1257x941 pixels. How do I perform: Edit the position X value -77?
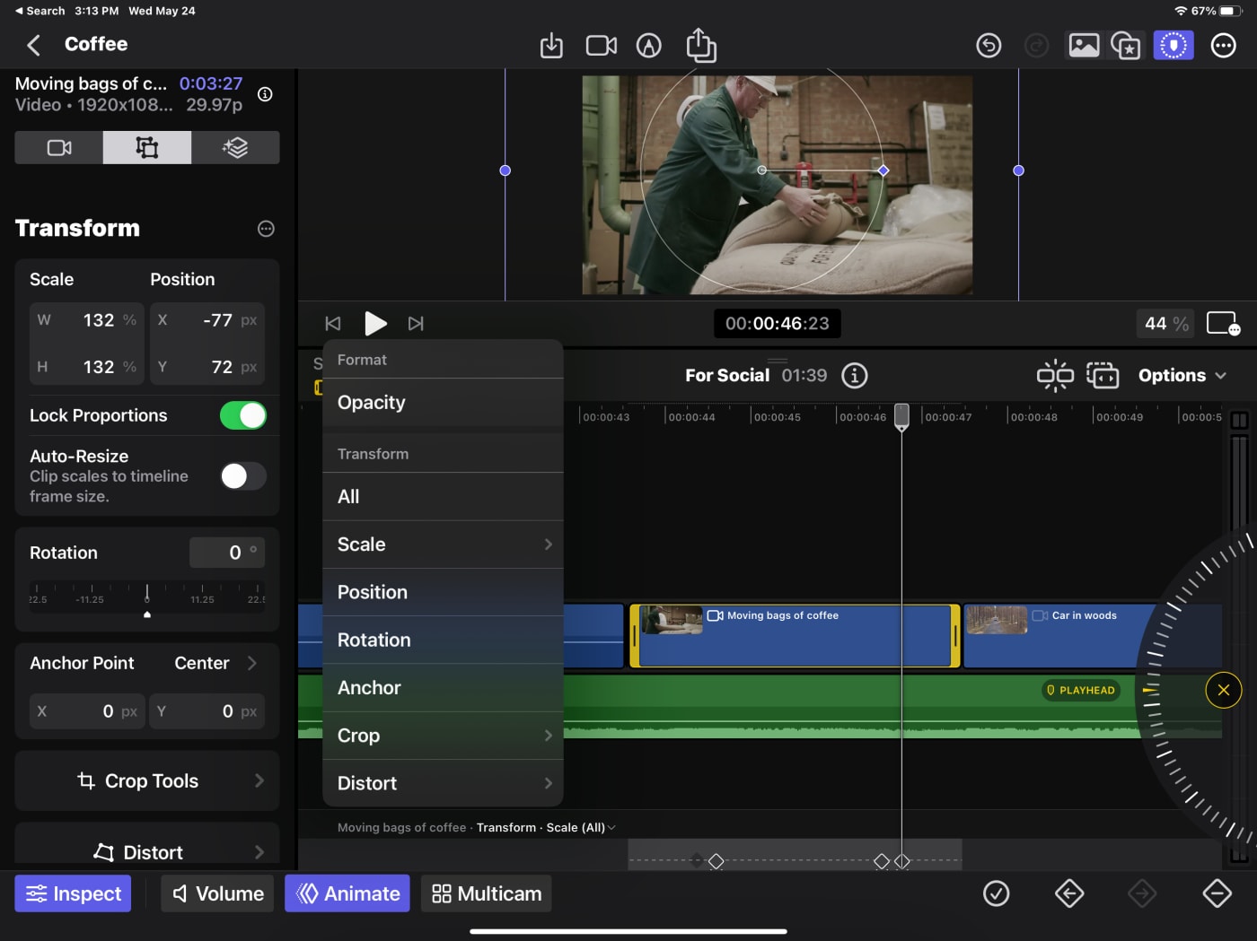coord(208,320)
